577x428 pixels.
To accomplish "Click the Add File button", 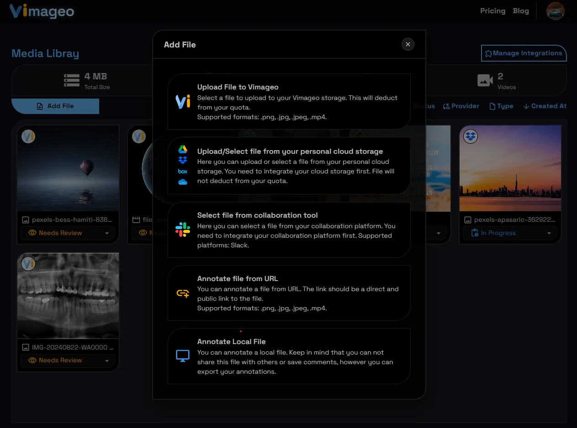I will 55,106.
